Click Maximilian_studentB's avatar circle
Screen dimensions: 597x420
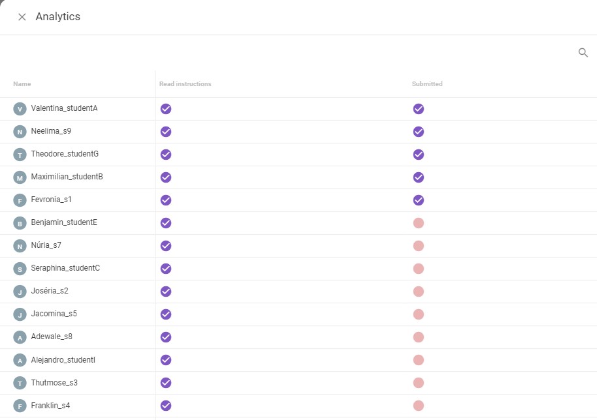pyautogui.click(x=20, y=177)
